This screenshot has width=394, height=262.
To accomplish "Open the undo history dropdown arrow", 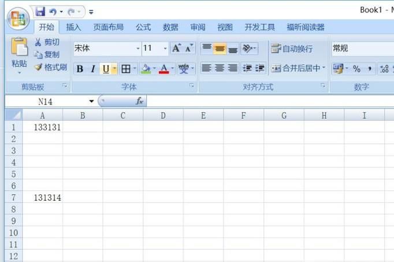I will (61, 12).
